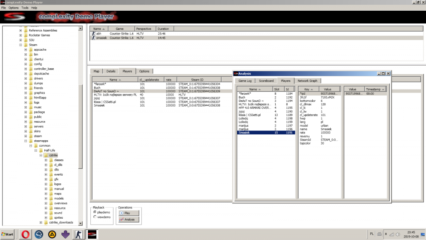This screenshot has height=240, width=426.
Task: Expand the cstrike_downloads folder node
Action: tap(41, 223)
